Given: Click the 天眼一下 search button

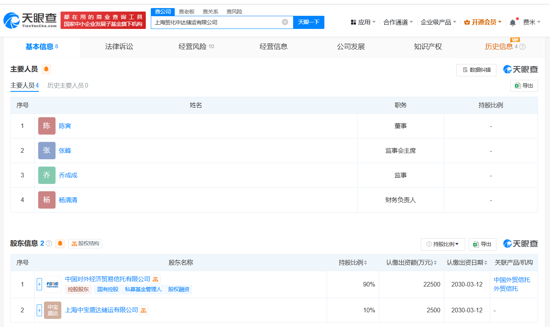Looking at the screenshot, I should 309,22.
